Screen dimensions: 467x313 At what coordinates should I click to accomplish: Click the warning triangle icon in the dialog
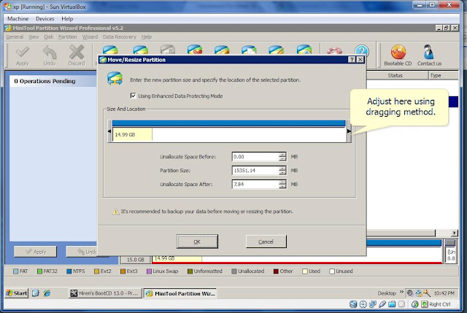pos(115,212)
